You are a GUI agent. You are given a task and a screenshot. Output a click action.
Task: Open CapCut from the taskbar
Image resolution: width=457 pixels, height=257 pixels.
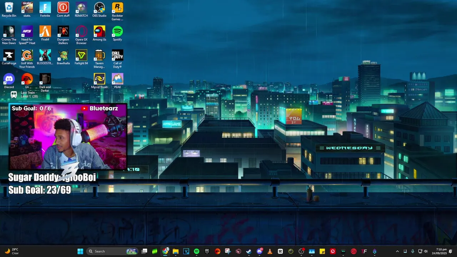pos(280,251)
